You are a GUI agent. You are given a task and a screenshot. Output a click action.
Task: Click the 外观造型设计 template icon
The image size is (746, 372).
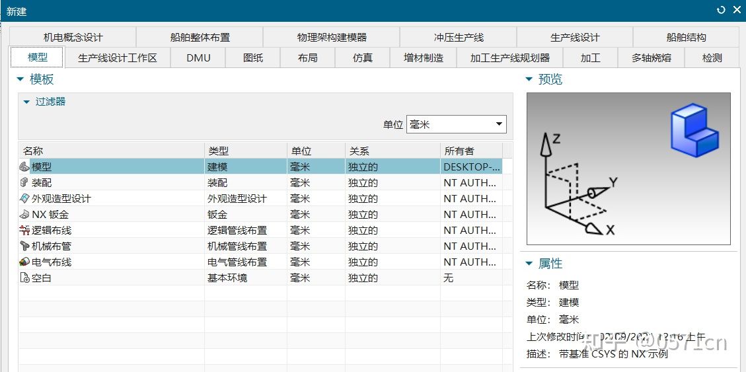(24, 198)
